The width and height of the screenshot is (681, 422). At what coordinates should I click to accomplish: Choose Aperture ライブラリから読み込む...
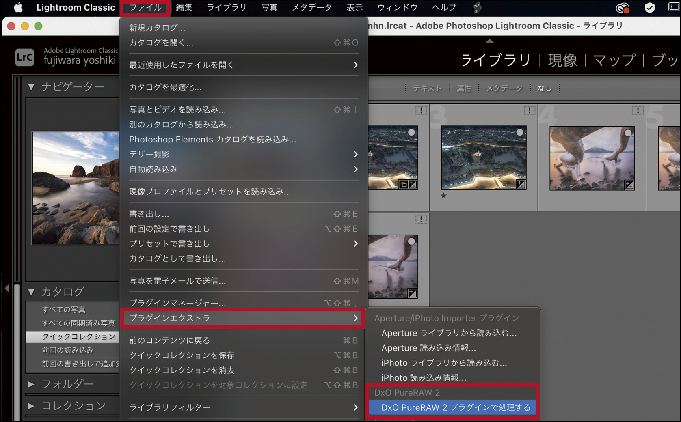453,333
